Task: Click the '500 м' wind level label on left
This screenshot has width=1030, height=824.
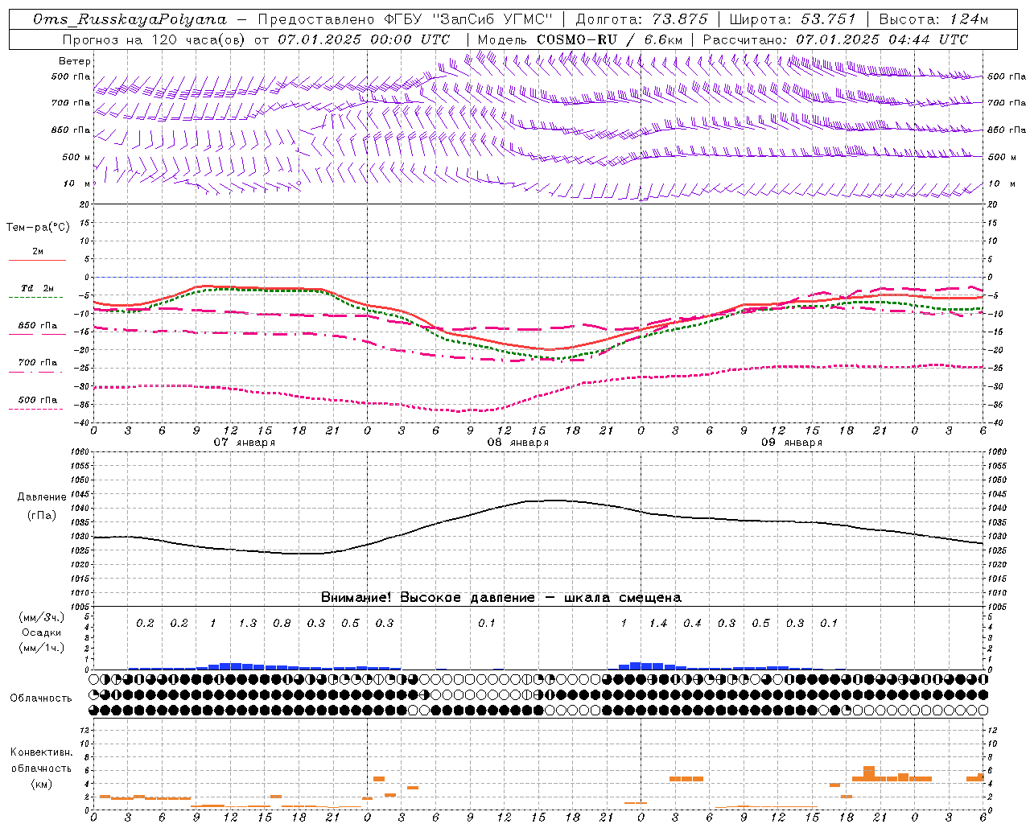Action: [x=77, y=158]
